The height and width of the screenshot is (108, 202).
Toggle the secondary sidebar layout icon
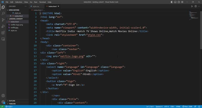tap(179, 2)
